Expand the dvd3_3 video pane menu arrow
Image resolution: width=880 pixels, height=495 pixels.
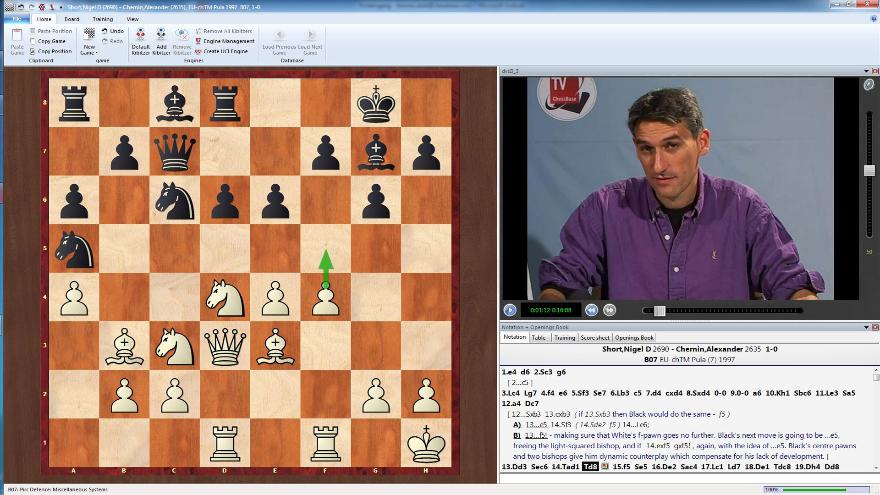point(865,71)
